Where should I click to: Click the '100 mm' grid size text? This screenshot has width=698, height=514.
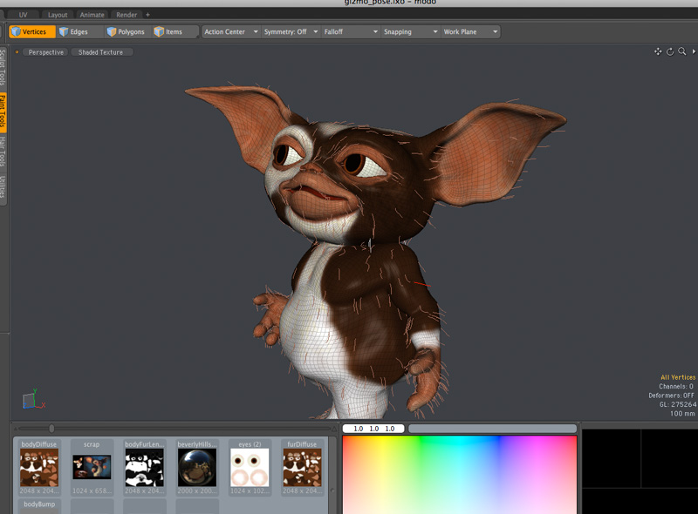click(682, 414)
